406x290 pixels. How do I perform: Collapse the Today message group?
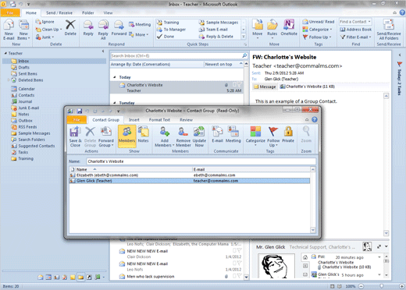pyautogui.click(x=115, y=77)
